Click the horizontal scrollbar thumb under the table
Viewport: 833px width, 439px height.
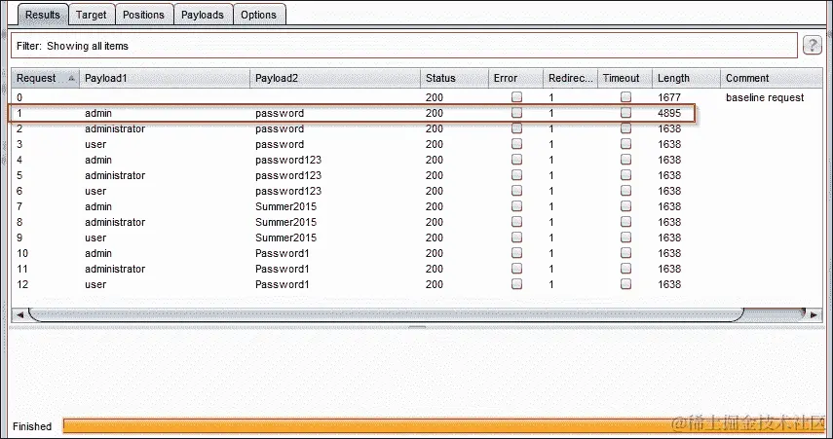385,314
